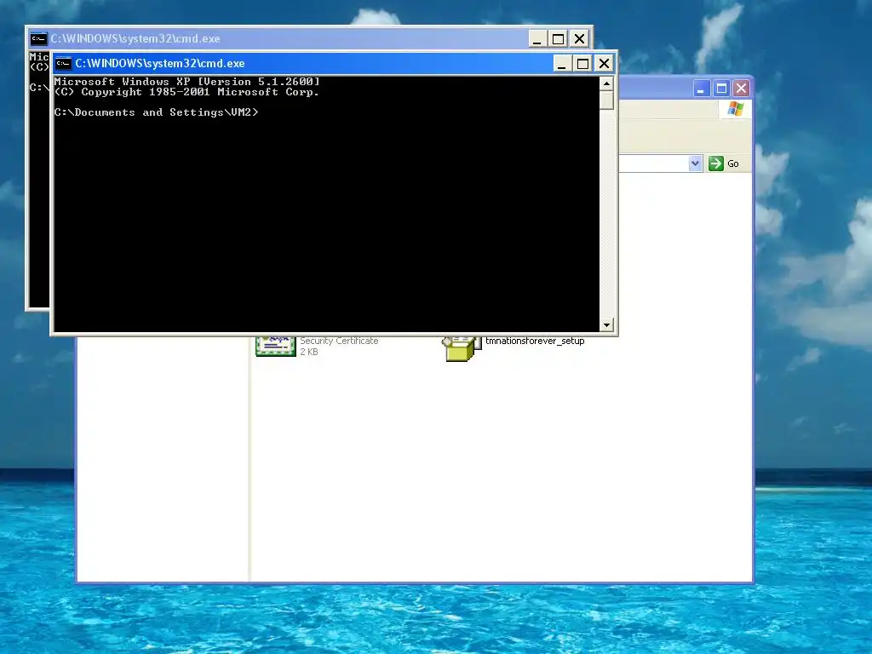The width and height of the screenshot is (872, 654).
Task: Click the front cmd scrollbar thumb
Action: click(x=606, y=100)
